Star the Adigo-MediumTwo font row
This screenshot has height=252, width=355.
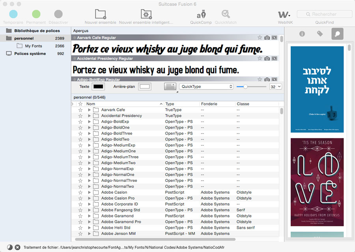[x=80, y=163]
